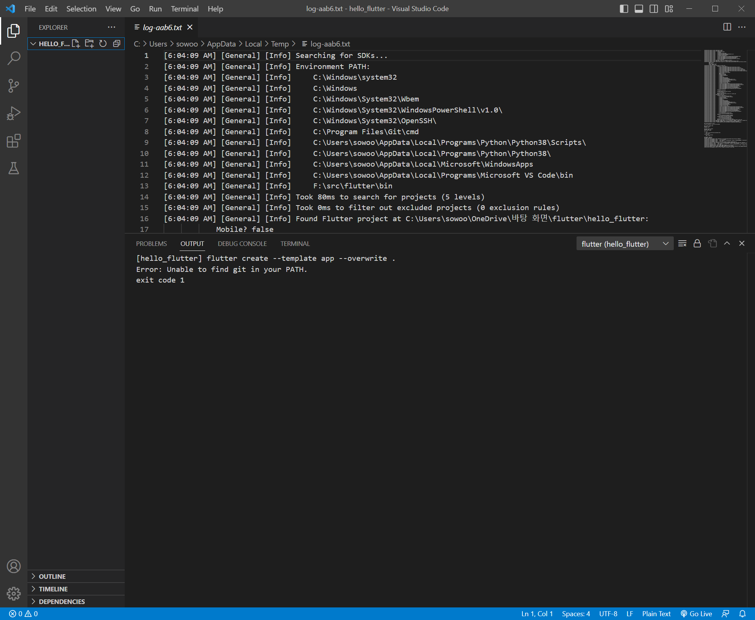Click the sowoo breadcrumb segment
This screenshot has width=755, height=620.
[x=187, y=44]
